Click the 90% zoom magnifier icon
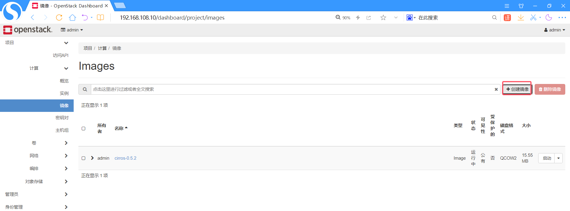The image size is (570, 211). (x=338, y=18)
